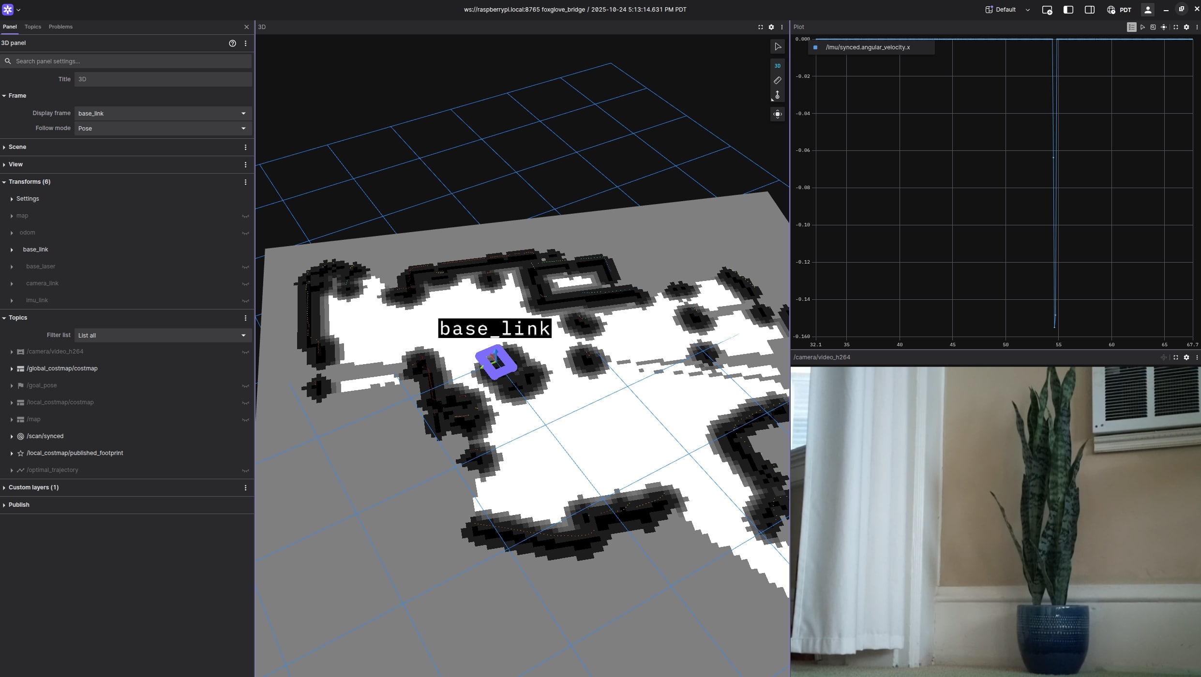Open the user profile account icon
The image size is (1201, 677).
[1148, 10]
